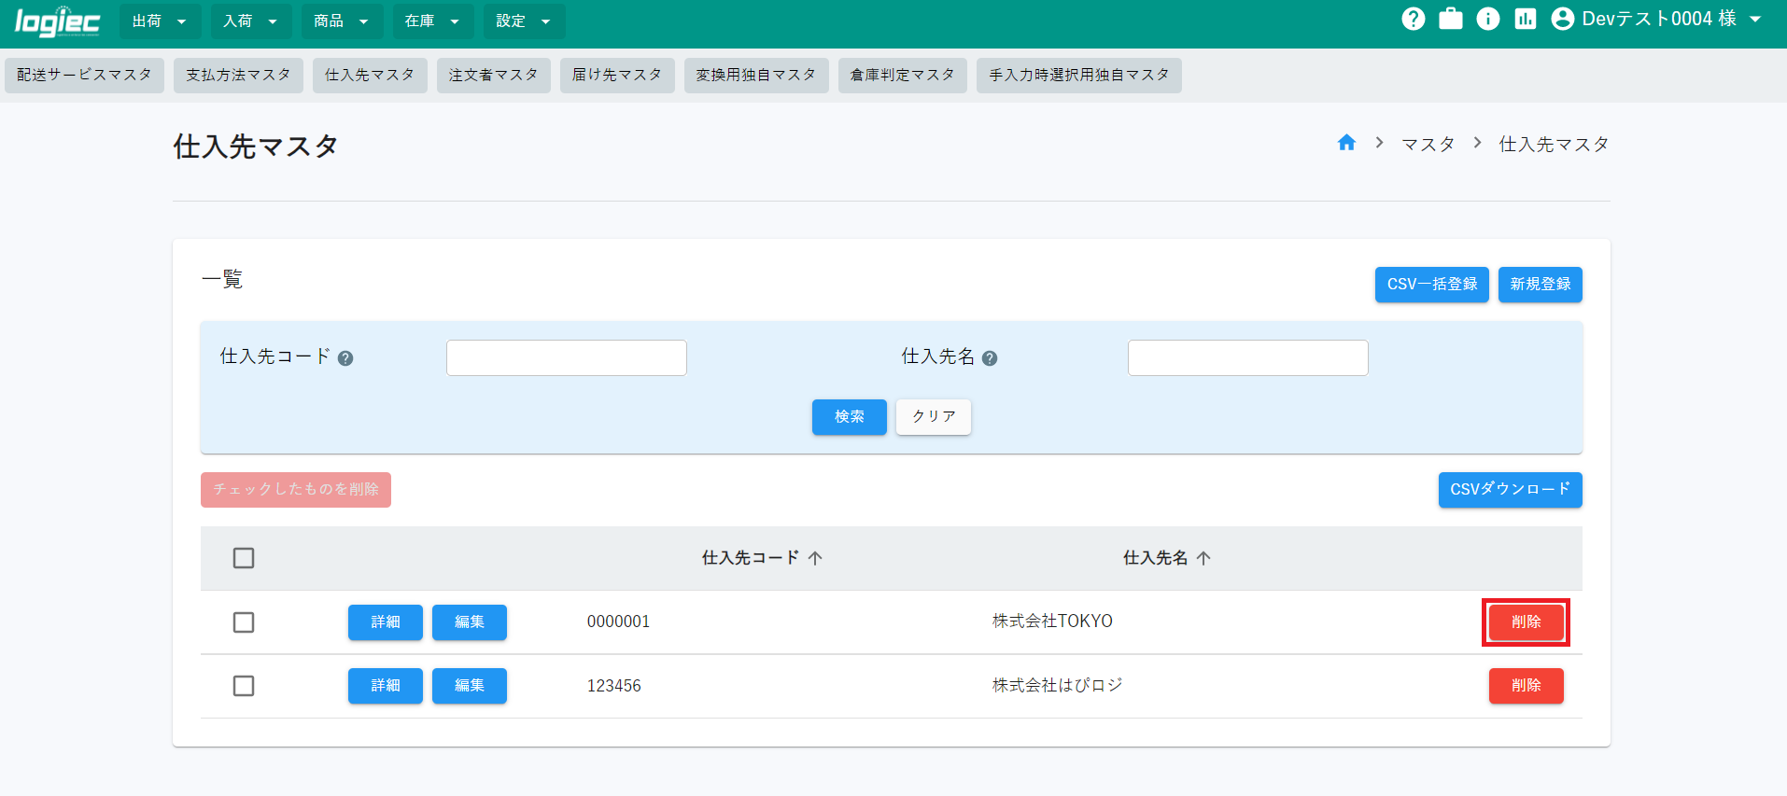Show help tooltip for 仕入先名 field
The image size is (1787, 796).
tap(990, 358)
